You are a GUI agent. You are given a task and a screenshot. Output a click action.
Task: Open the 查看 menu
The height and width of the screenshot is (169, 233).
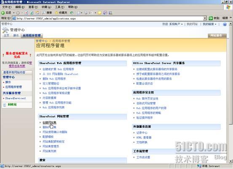(x=33, y=7)
